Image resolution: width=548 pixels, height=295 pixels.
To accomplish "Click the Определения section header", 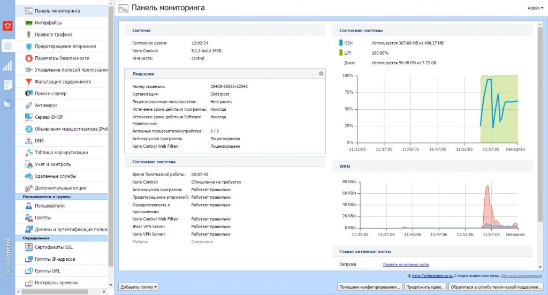I will 62,238.
